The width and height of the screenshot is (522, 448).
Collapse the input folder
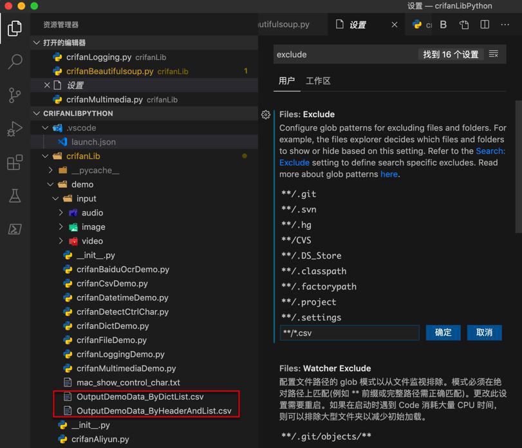[144, 199]
